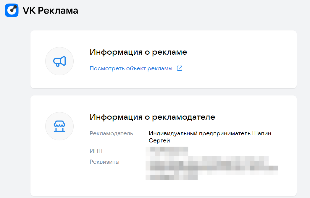
Task: Click the blurred ИНН value
Action: point(167,151)
